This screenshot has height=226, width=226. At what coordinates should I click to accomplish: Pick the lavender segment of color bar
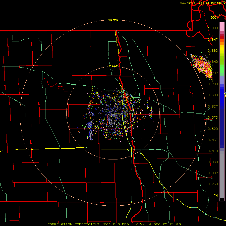[222, 80]
